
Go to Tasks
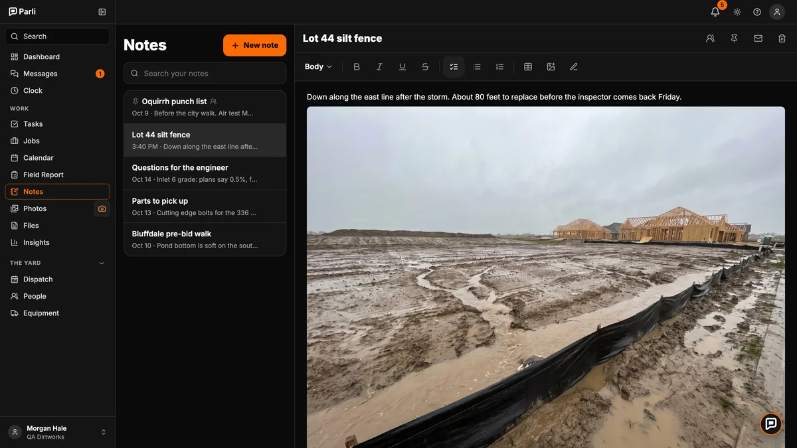[x=58, y=124]
